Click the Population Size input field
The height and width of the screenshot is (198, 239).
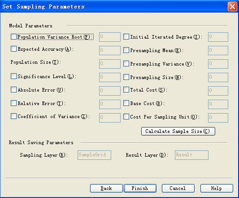pyautogui.click(x=110, y=64)
